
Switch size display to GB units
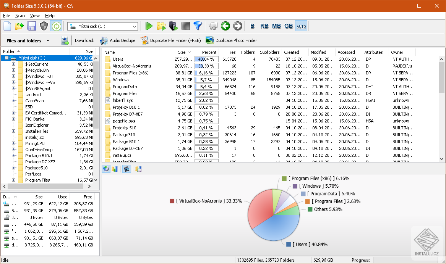coord(289,26)
